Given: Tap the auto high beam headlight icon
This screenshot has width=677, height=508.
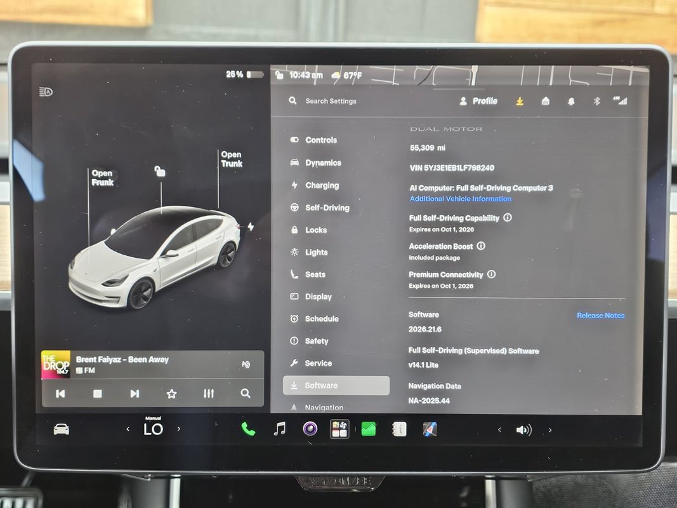Looking at the screenshot, I should [x=46, y=91].
